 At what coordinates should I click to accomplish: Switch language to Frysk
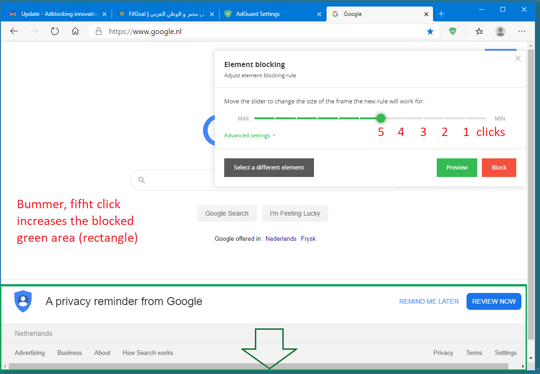click(x=308, y=239)
